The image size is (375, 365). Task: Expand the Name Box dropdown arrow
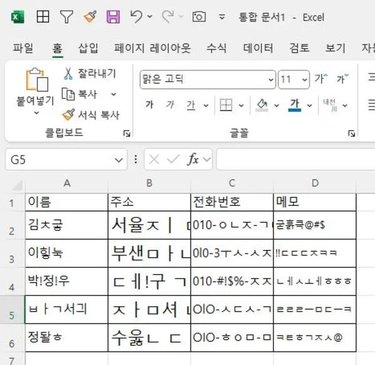[119, 160]
